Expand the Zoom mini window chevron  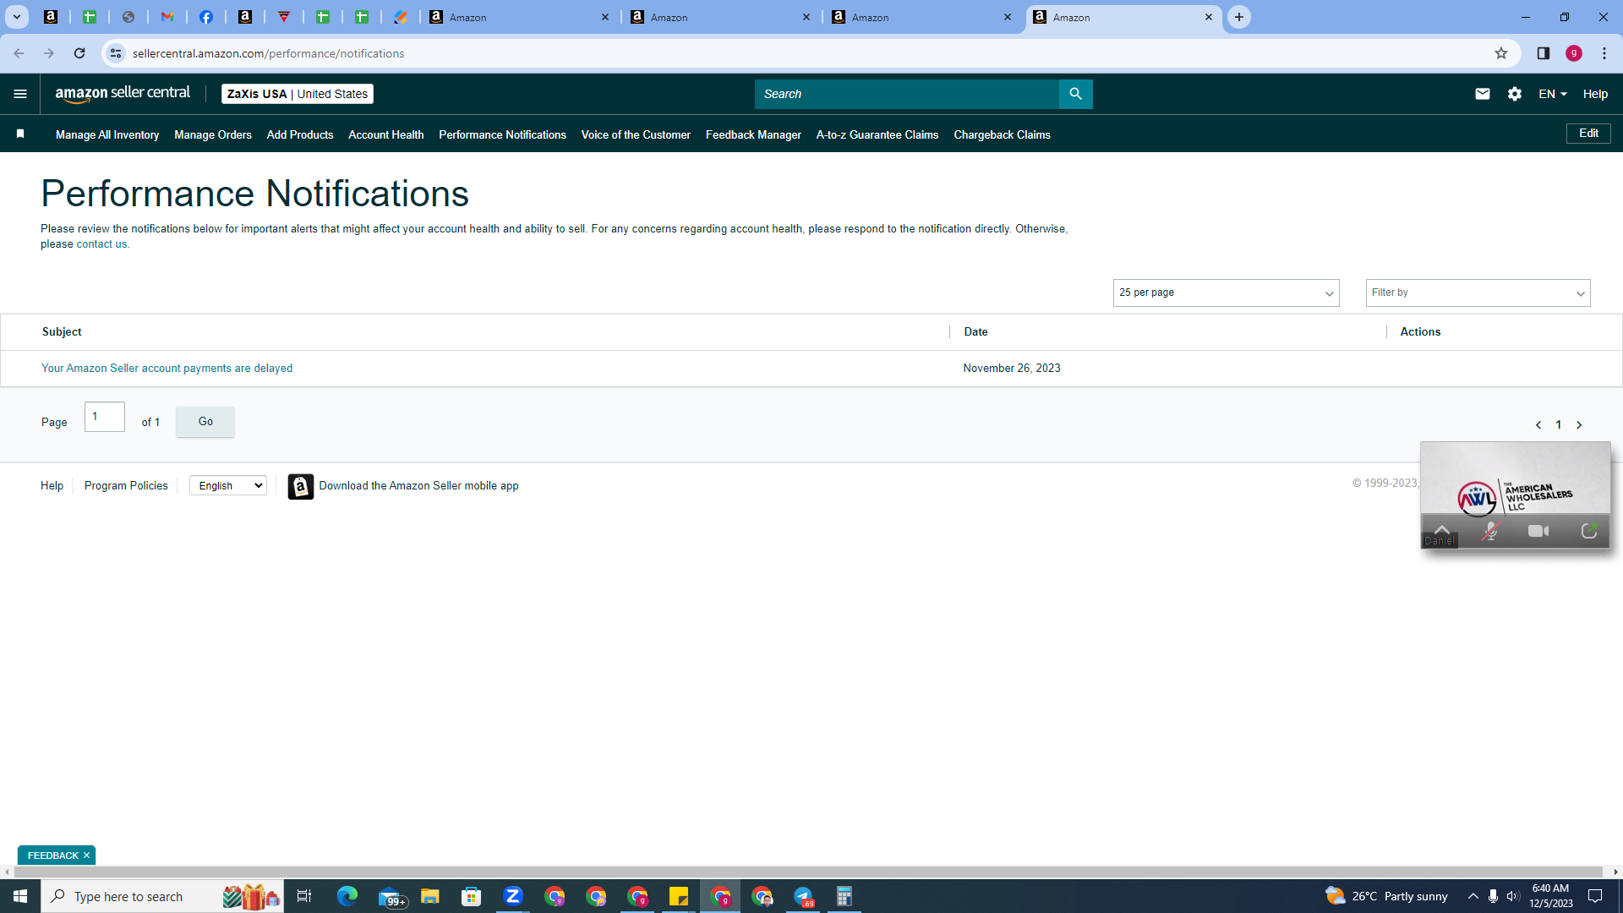[1442, 529]
